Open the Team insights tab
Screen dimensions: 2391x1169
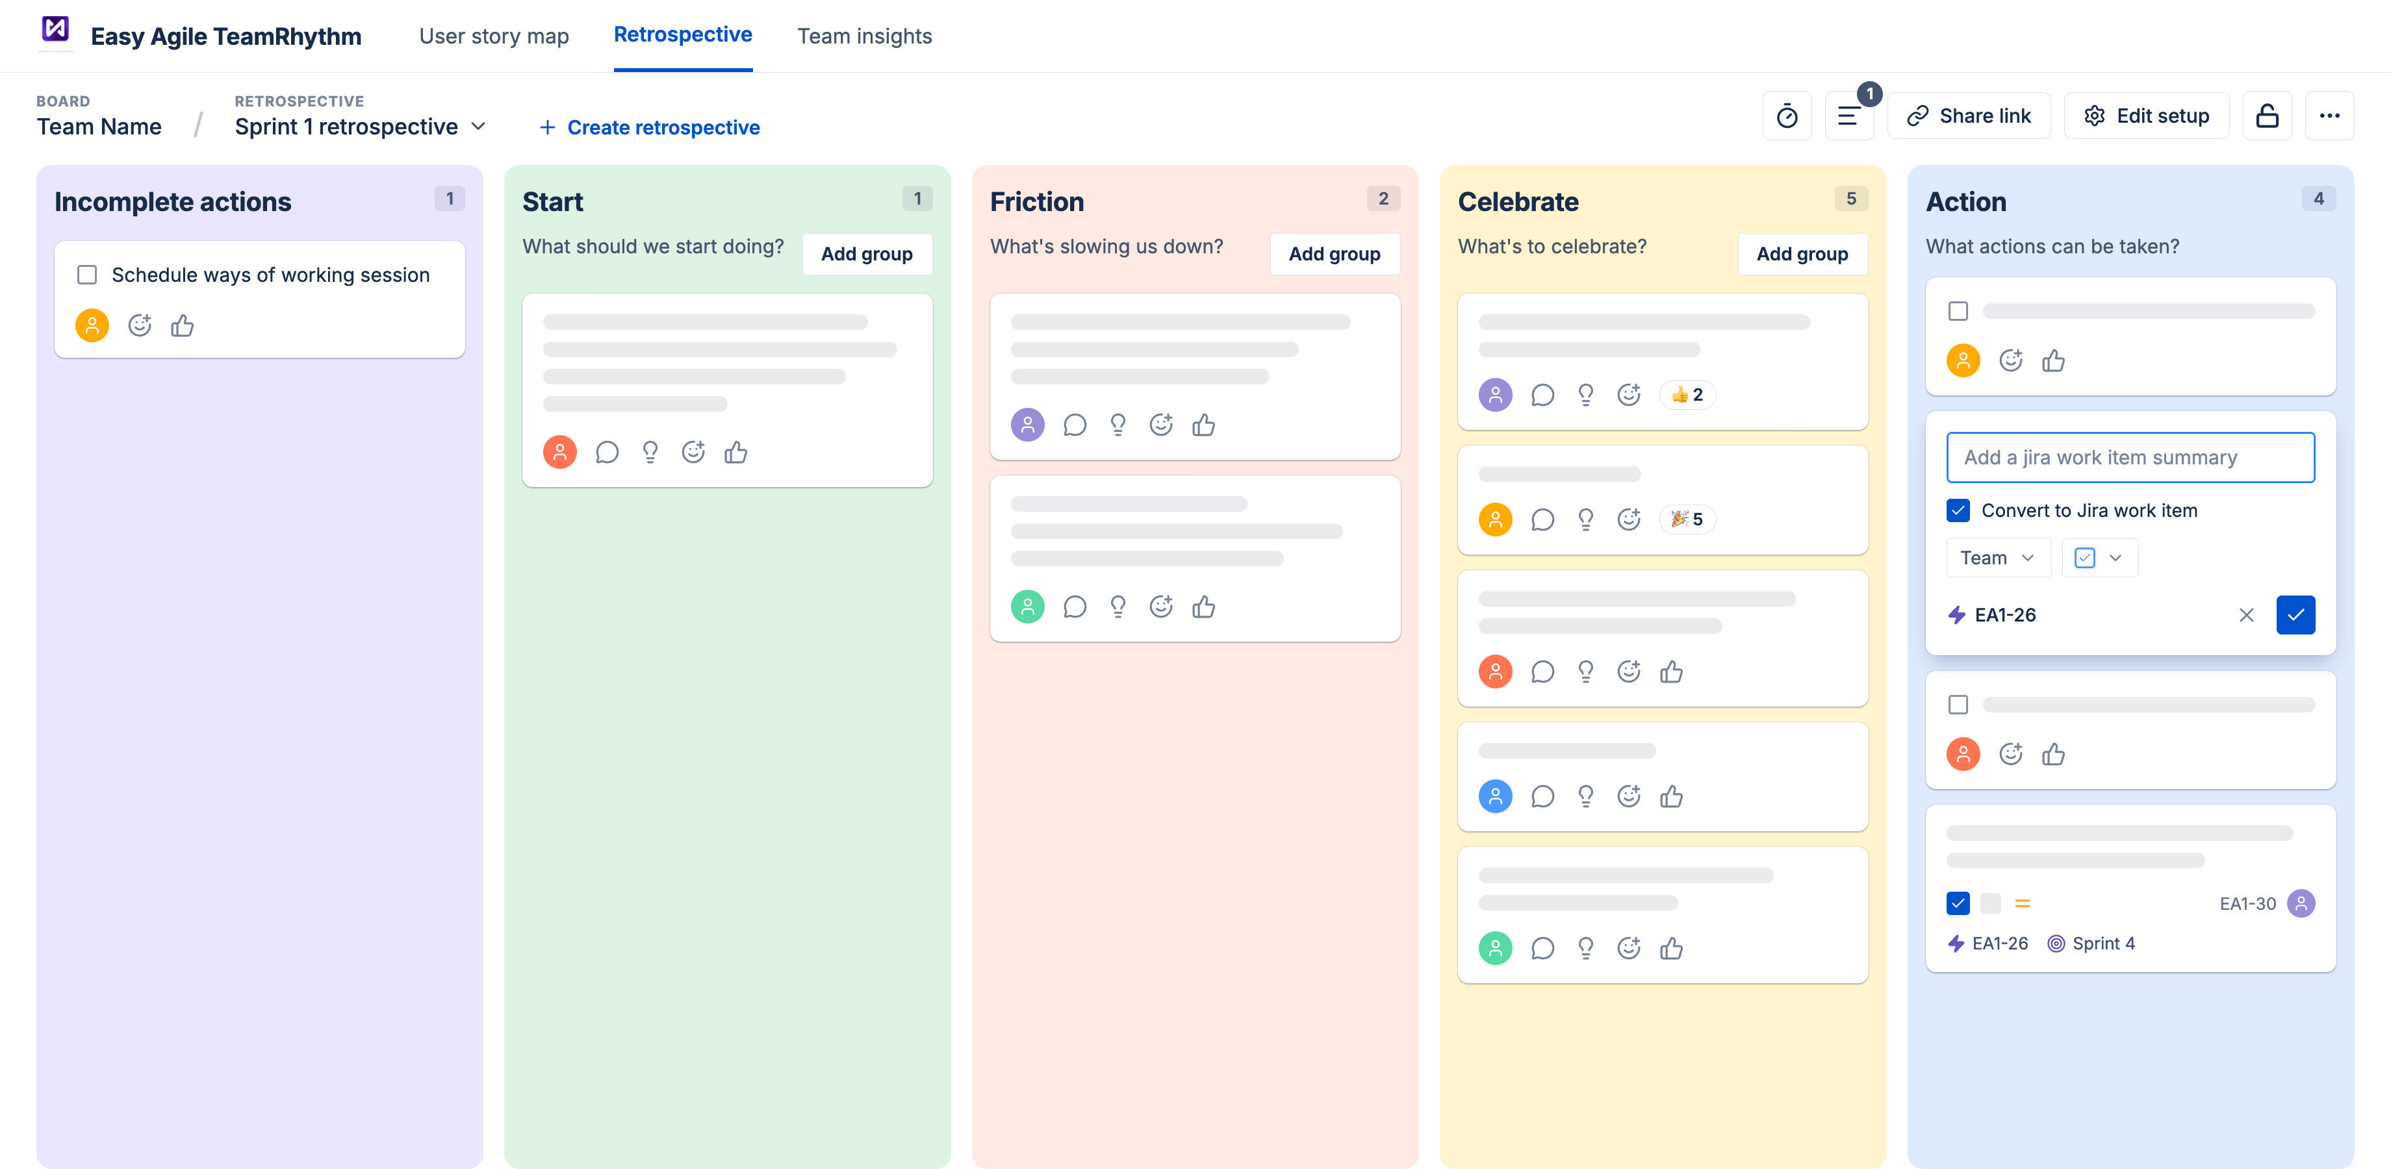864,36
